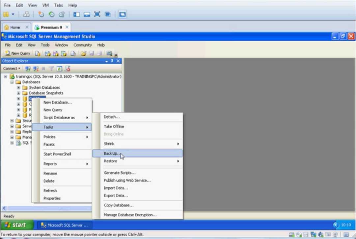The height and width of the screenshot is (239, 356).
Task: Click the Windows start button
Action: pyautogui.click(x=17, y=225)
